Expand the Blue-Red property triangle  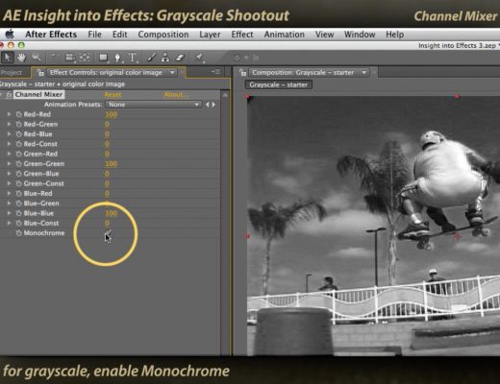point(9,194)
